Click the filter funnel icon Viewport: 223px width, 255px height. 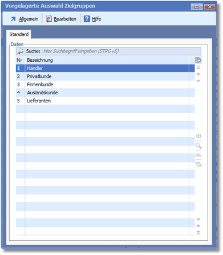(x=198, y=165)
